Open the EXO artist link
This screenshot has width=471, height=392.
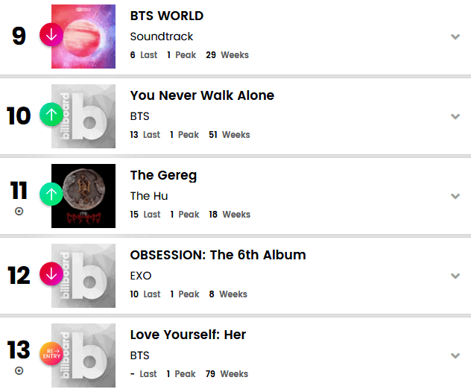(141, 276)
